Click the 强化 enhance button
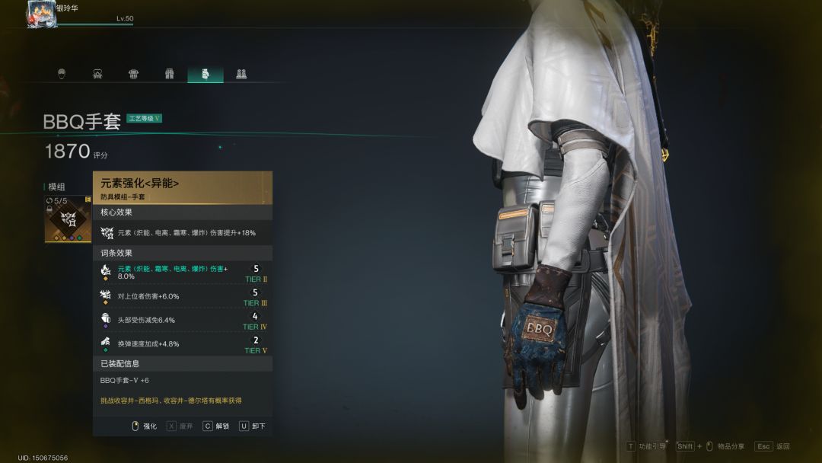 click(x=144, y=426)
